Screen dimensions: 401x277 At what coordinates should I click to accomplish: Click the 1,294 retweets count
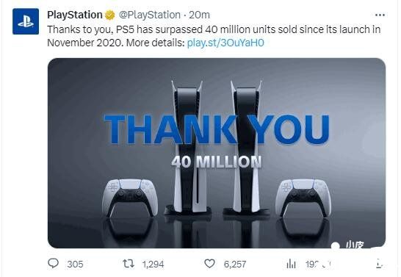[x=153, y=265]
